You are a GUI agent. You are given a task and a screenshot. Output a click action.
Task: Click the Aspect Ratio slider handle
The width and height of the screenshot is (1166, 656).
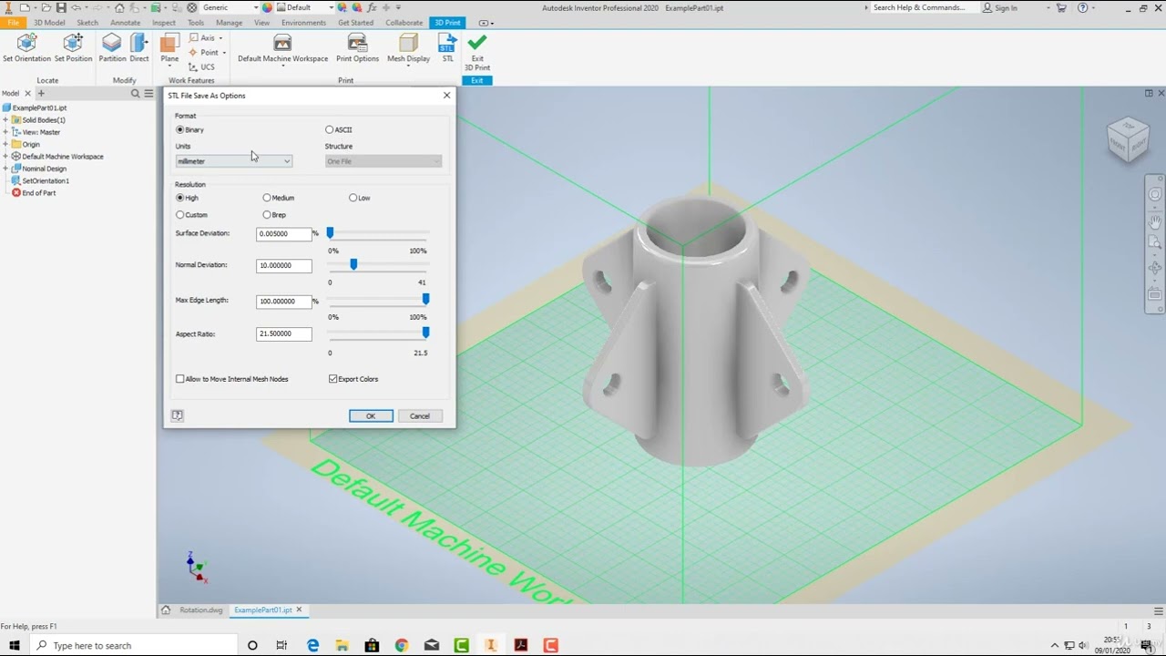tap(425, 333)
